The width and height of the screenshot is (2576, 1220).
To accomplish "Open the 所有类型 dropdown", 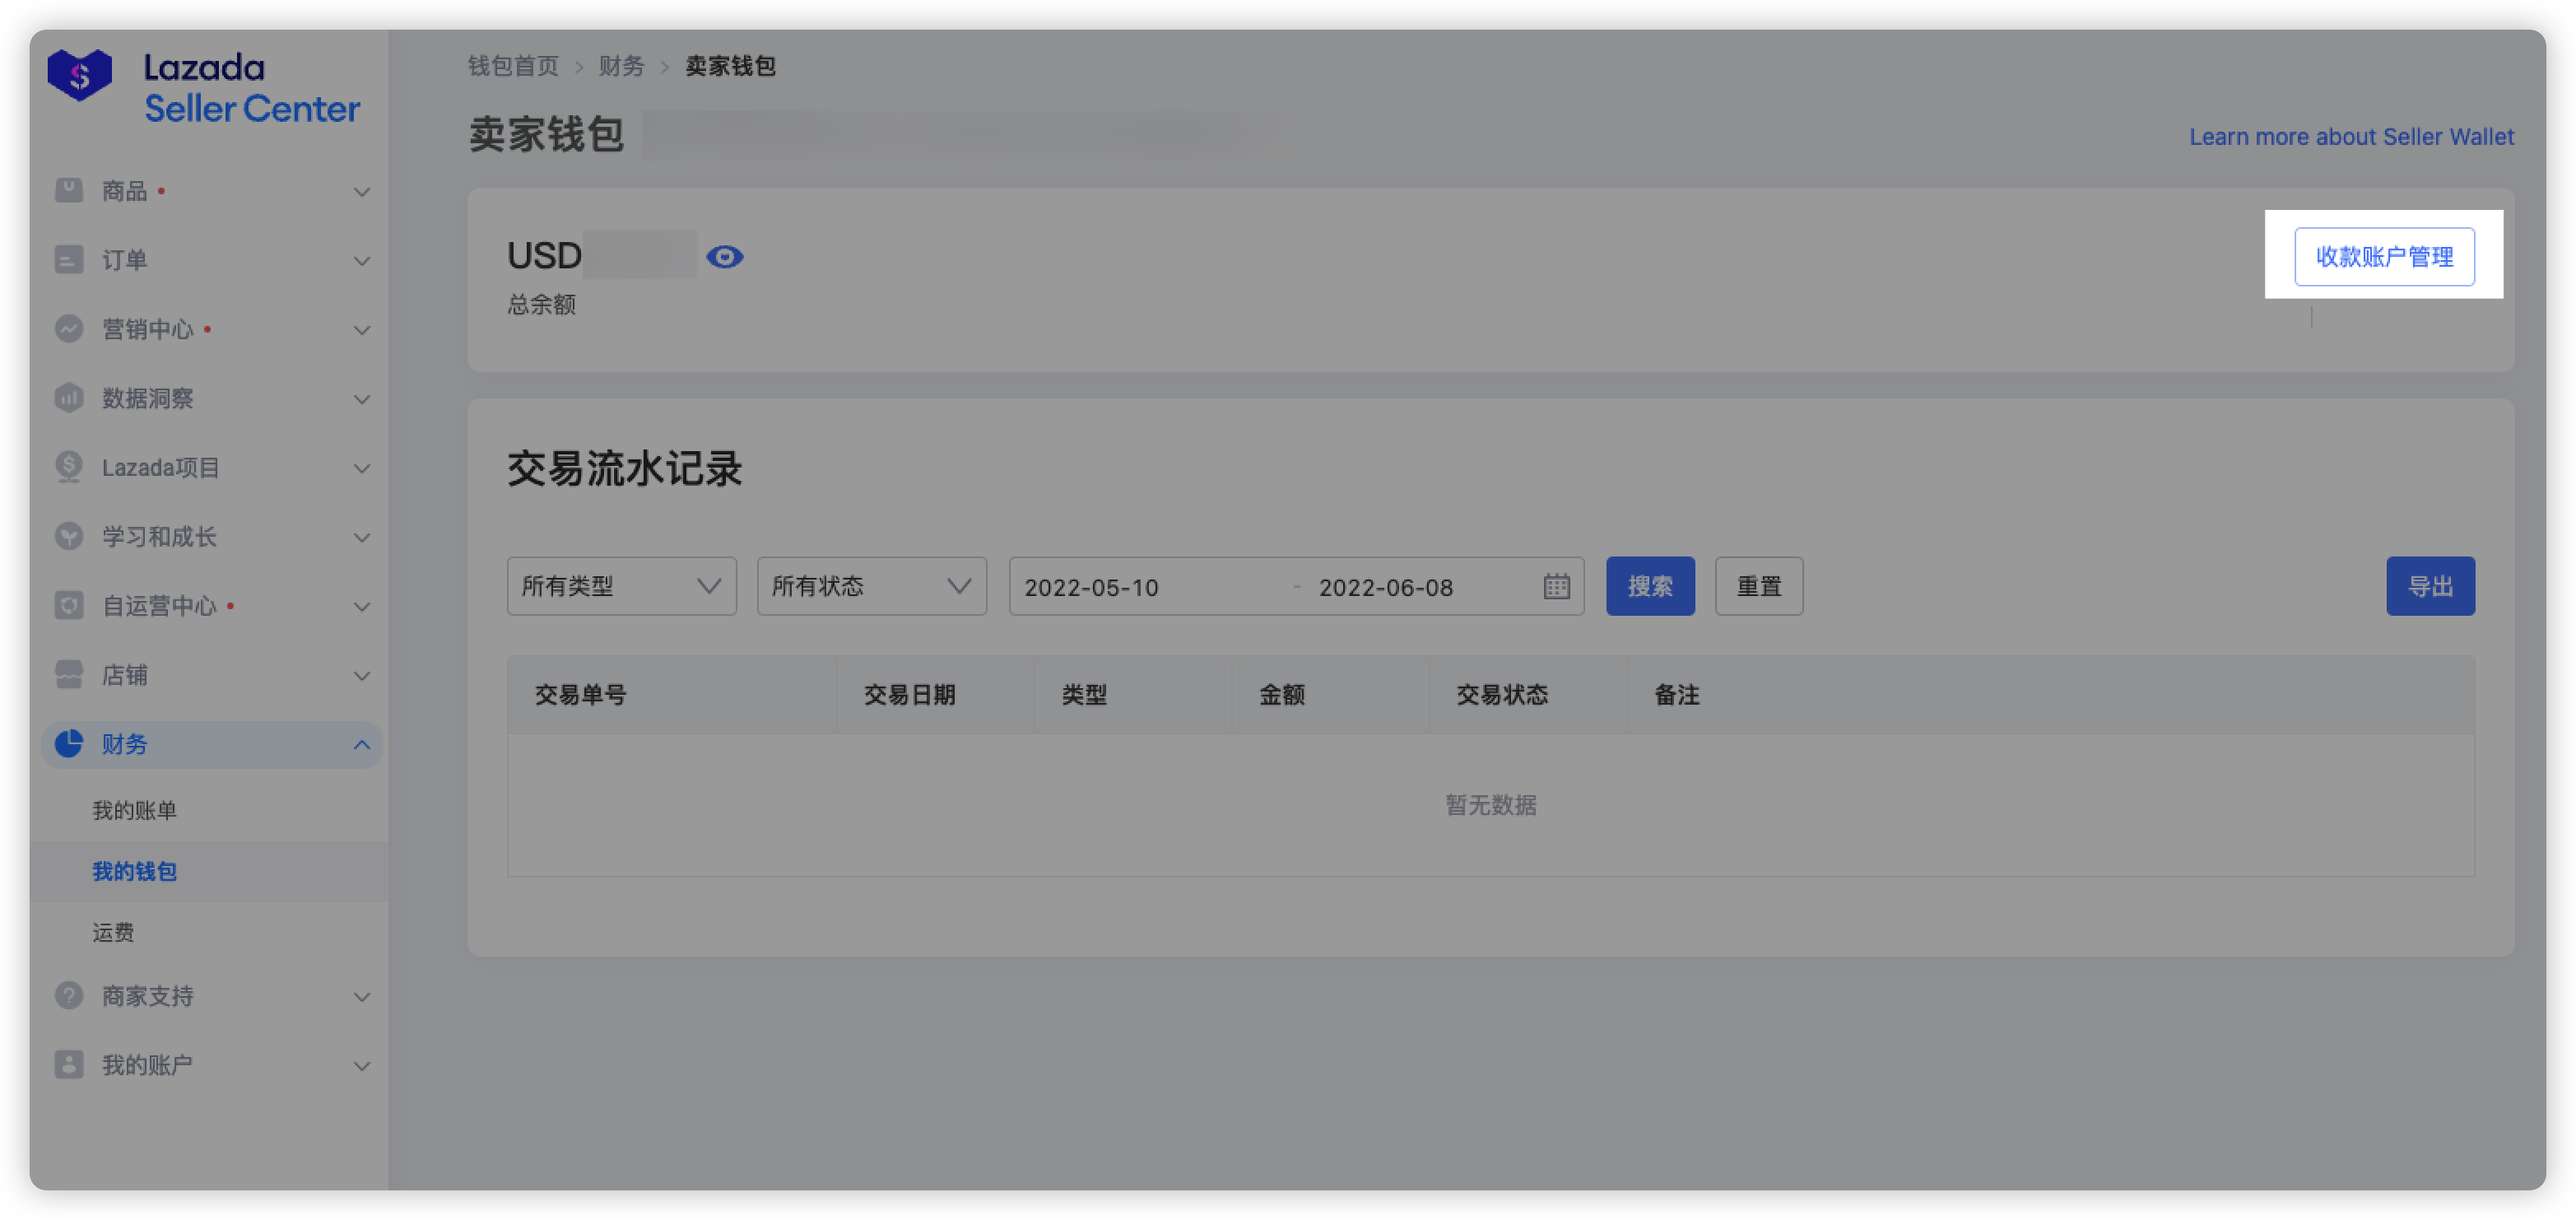I will pos(620,586).
